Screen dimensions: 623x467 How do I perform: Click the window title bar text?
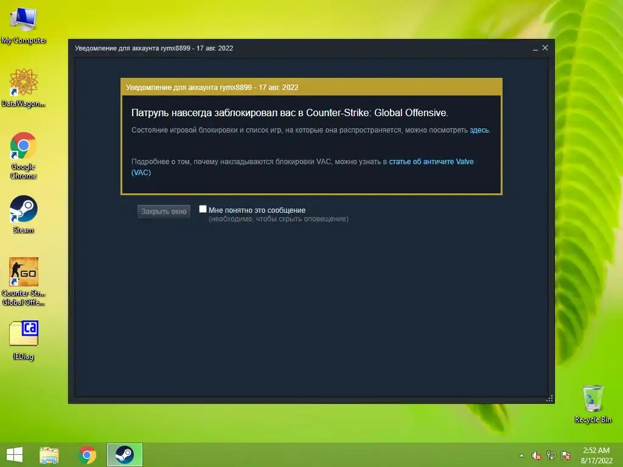(154, 48)
